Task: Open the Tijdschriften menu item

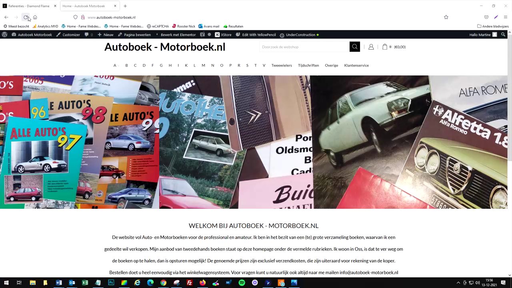Action: click(x=308, y=65)
